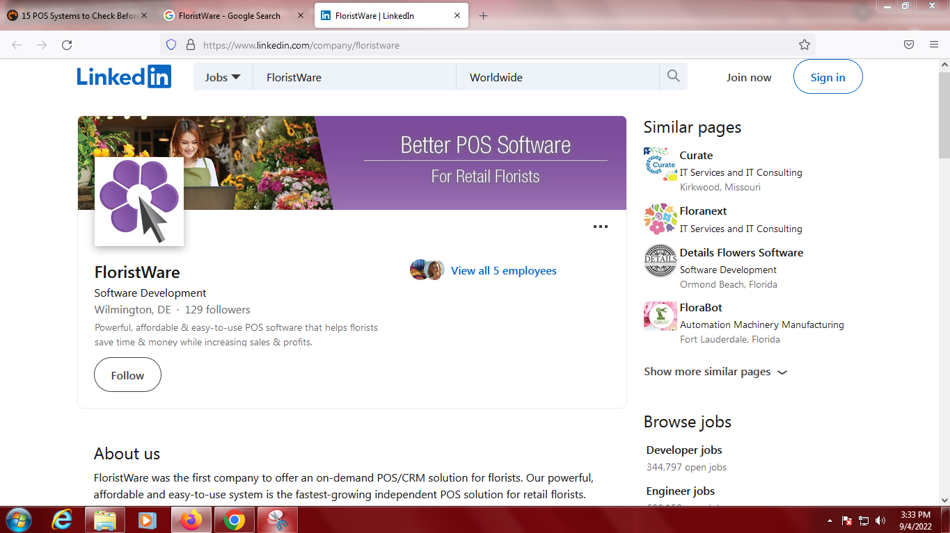Image resolution: width=950 pixels, height=533 pixels.
Task: Click the page vertical scrollbar thumb
Action: (x=944, y=115)
